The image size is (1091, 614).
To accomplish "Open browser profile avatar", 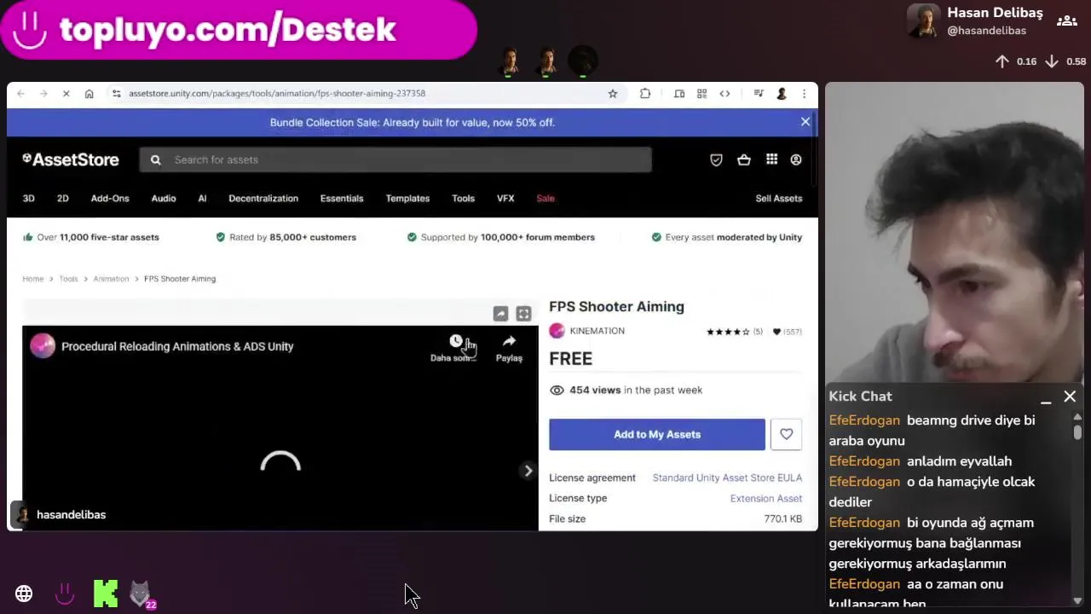I will [782, 94].
